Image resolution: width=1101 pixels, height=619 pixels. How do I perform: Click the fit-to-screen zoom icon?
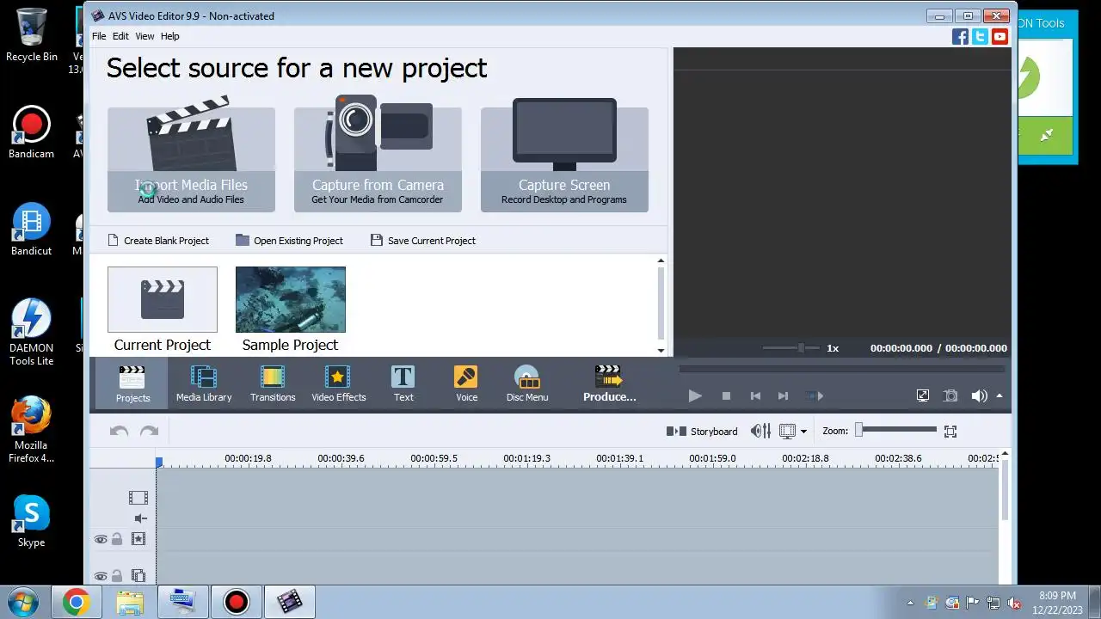[x=950, y=432]
